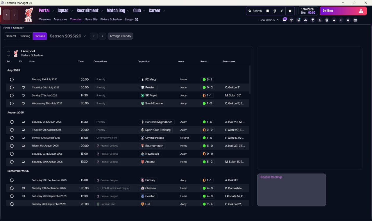The width and height of the screenshot is (372, 221).
Task: Click the TV icon in the Everton row
Action: (x=23, y=196)
